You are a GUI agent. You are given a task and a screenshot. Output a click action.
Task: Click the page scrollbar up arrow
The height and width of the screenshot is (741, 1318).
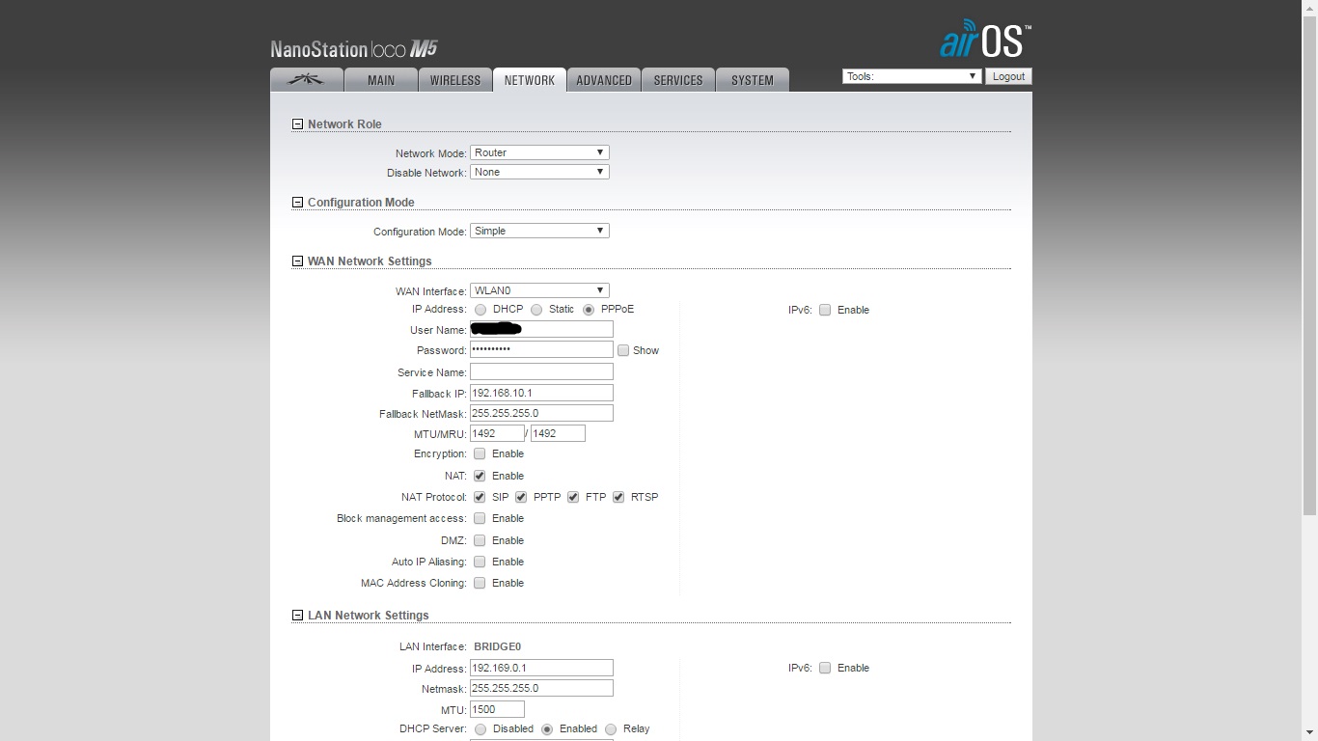tap(1309, 8)
